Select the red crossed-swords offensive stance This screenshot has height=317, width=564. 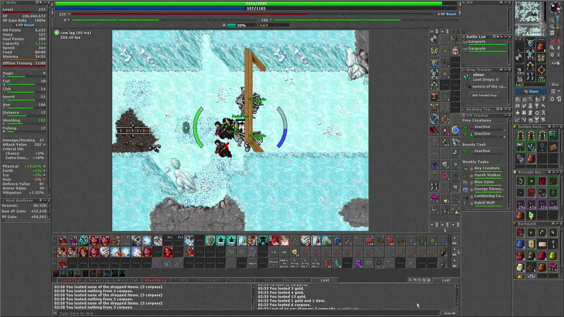point(552,41)
